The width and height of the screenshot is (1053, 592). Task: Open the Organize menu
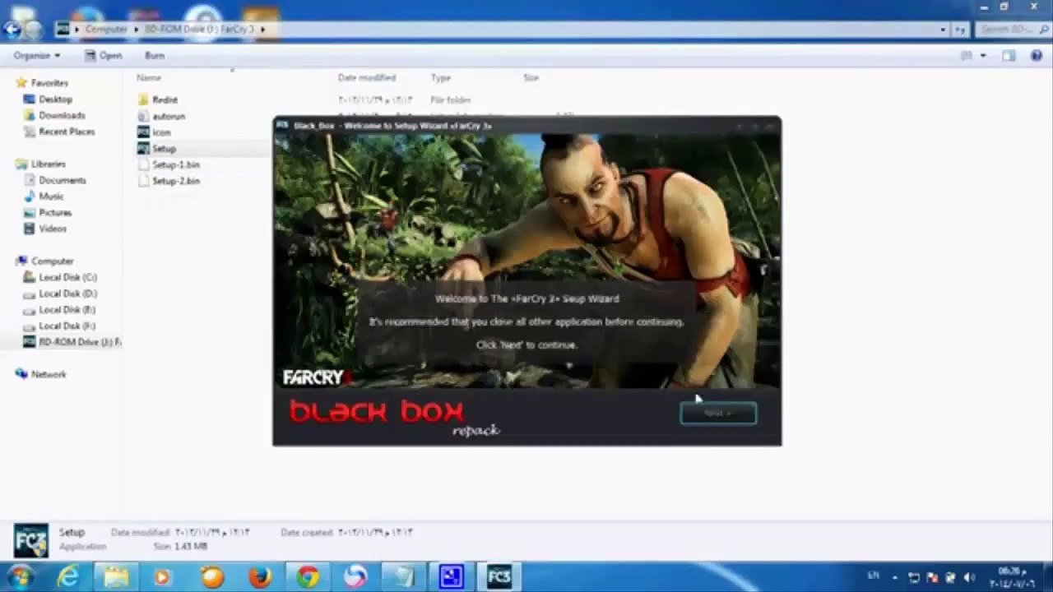37,55
